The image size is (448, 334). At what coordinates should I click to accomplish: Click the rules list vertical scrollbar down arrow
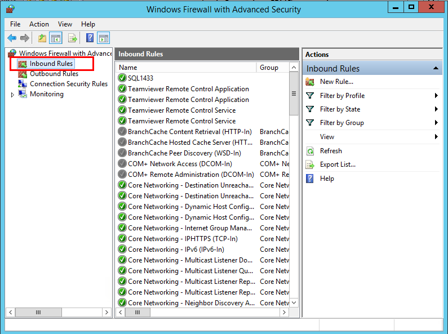tap(294, 302)
